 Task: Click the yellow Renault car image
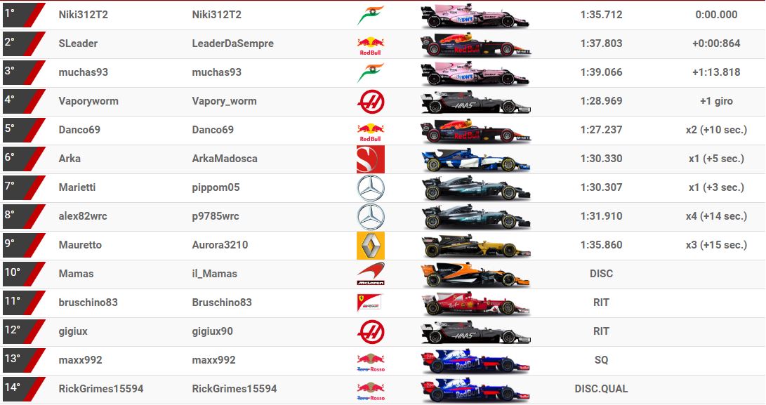[476, 246]
